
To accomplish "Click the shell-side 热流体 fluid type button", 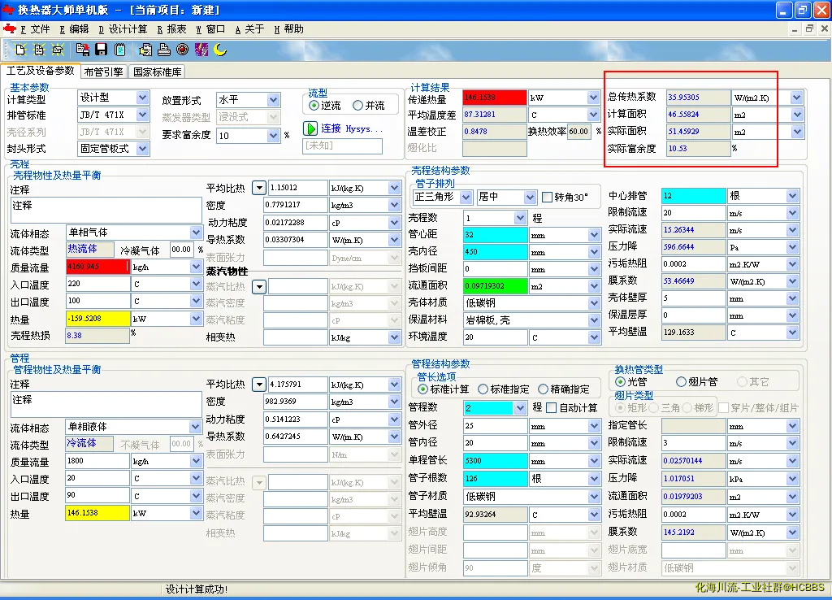I will [x=89, y=249].
